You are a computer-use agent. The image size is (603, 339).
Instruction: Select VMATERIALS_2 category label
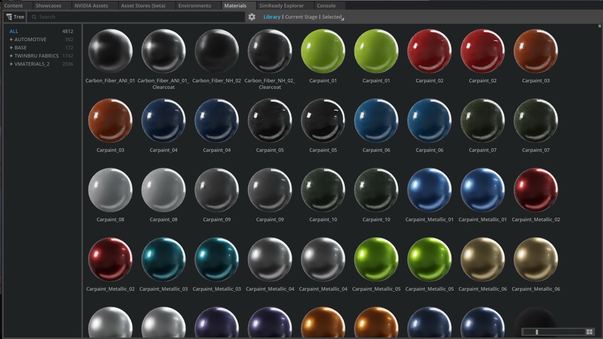[x=32, y=64]
